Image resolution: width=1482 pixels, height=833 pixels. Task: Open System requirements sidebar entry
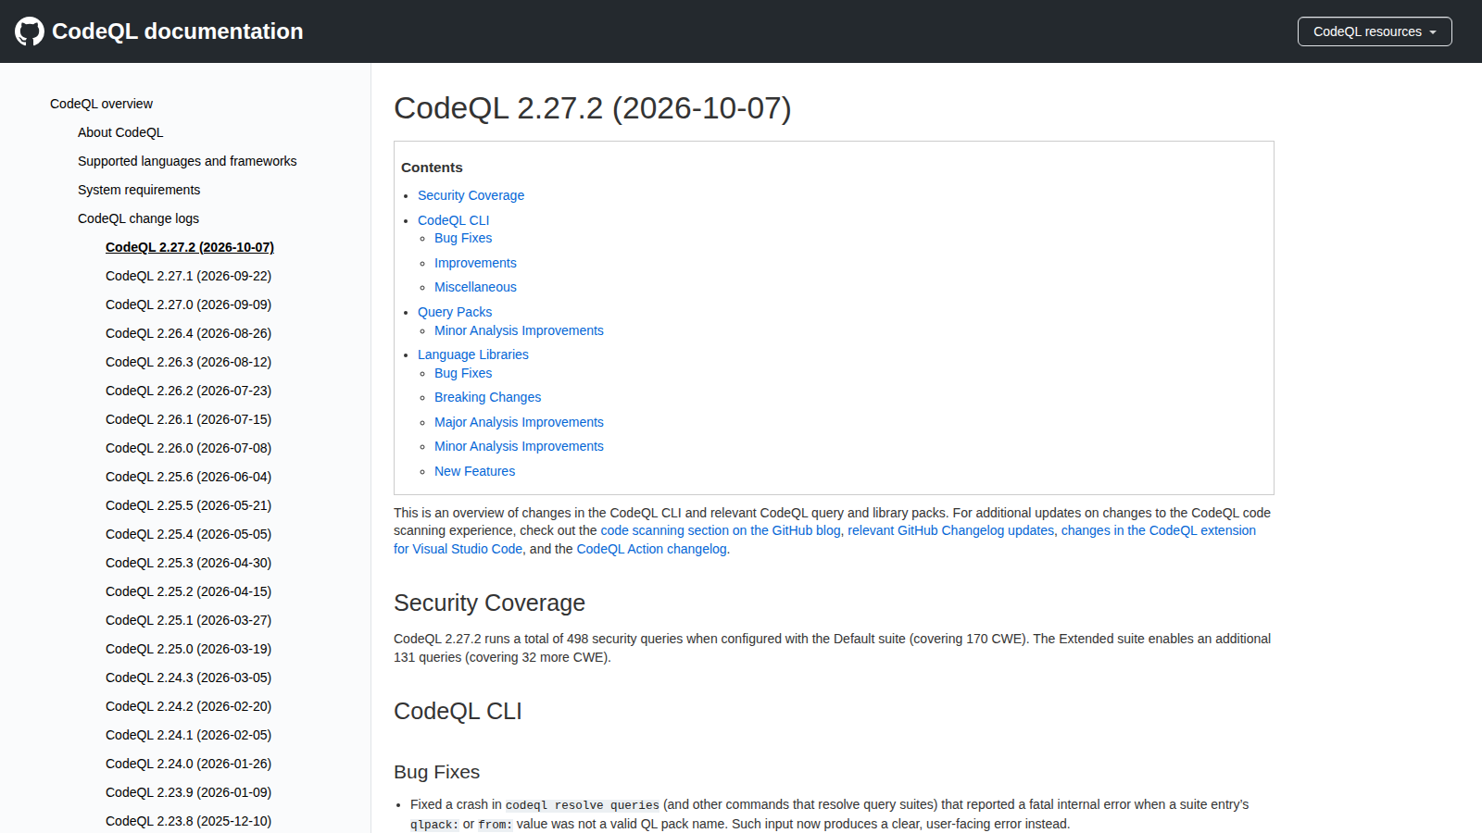pyautogui.click(x=139, y=190)
